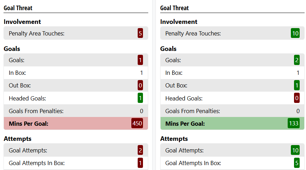Select the red Mins Per Goal badge 450
The image size is (306, 170).
click(137, 123)
